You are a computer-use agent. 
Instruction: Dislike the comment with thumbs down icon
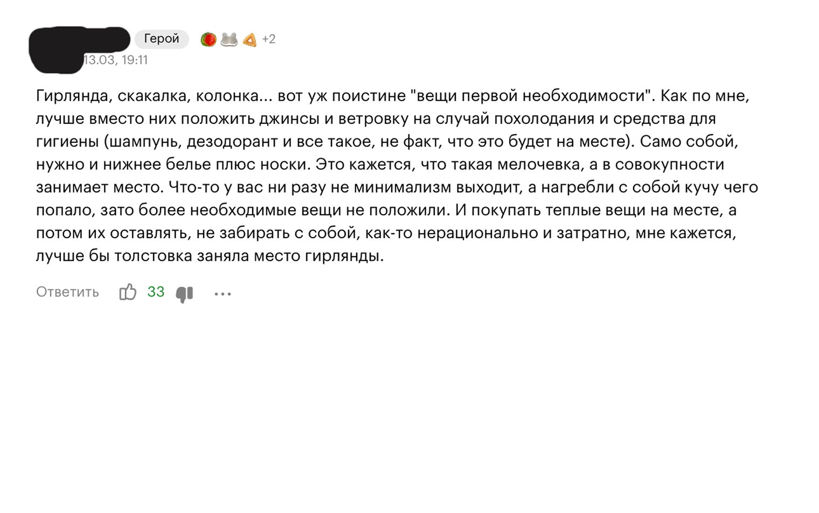click(185, 294)
